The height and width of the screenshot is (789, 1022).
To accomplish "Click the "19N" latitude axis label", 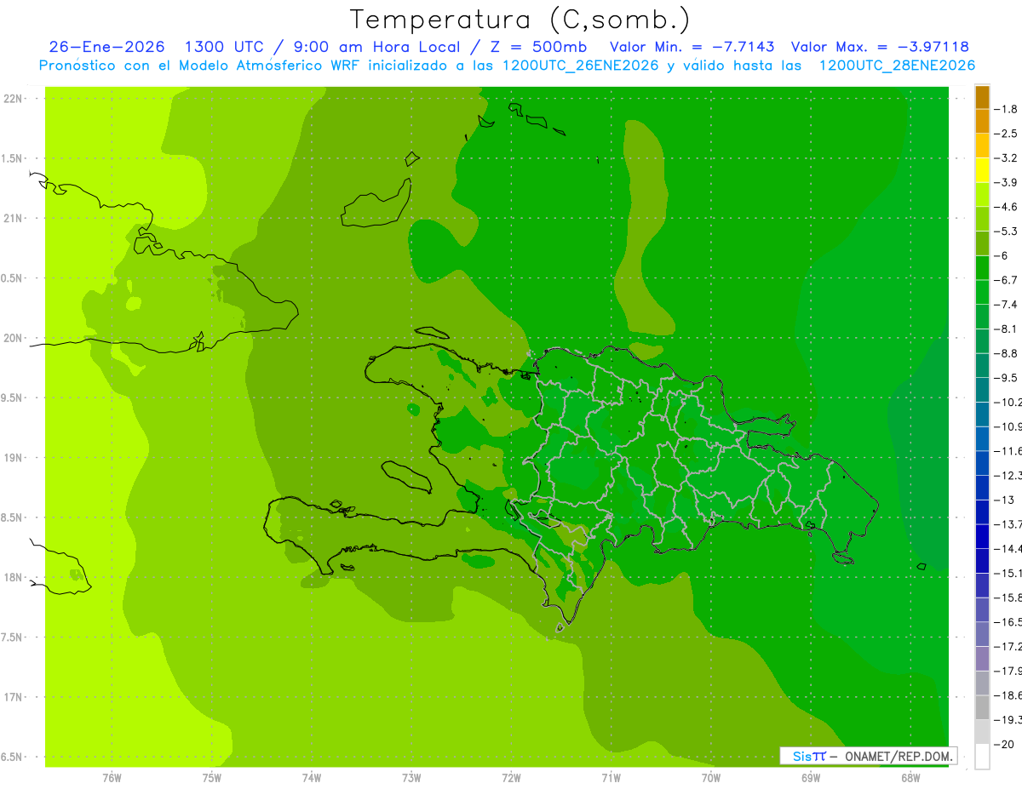I will 12,458.
